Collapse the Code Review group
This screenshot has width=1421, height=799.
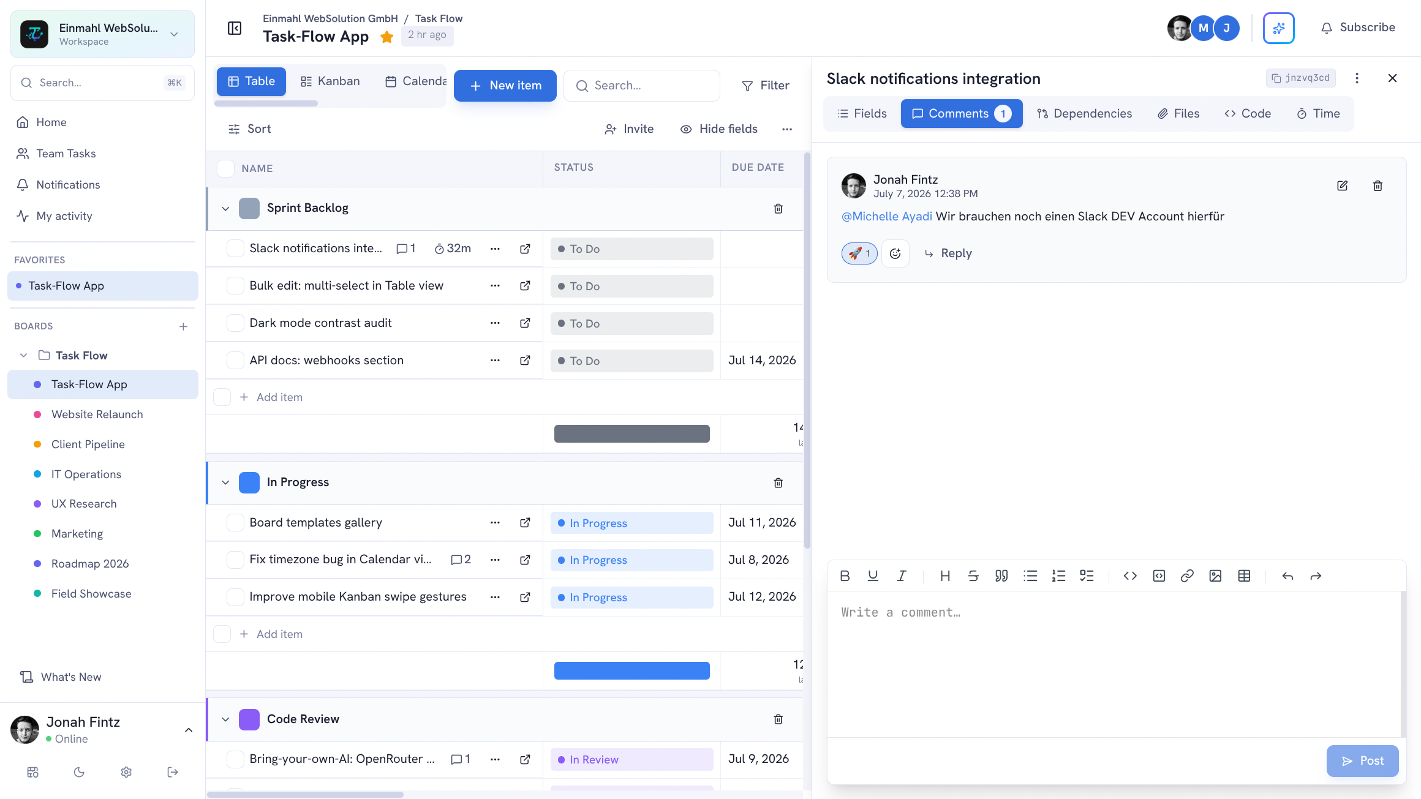pyautogui.click(x=225, y=719)
